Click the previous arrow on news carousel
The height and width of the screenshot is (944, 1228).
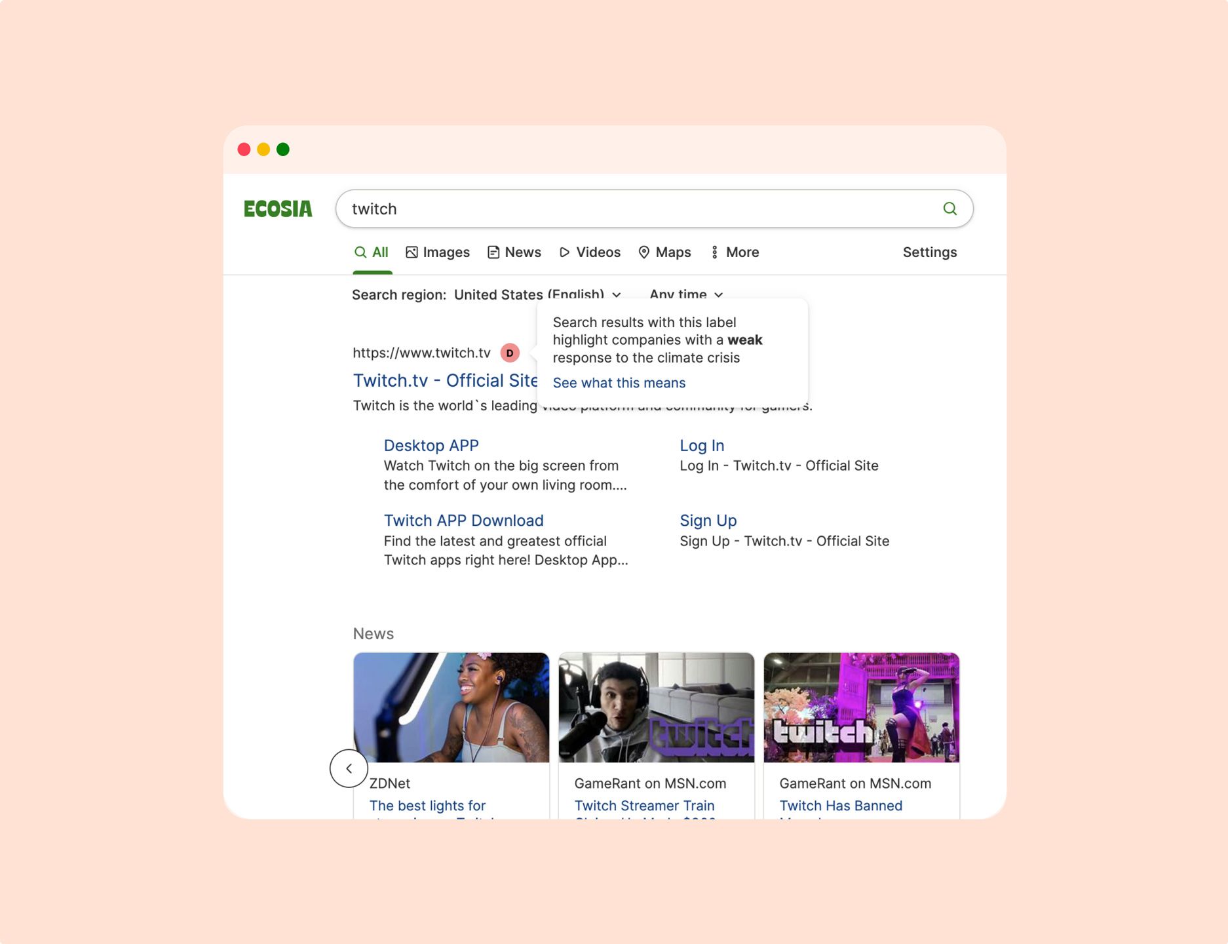point(349,768)
